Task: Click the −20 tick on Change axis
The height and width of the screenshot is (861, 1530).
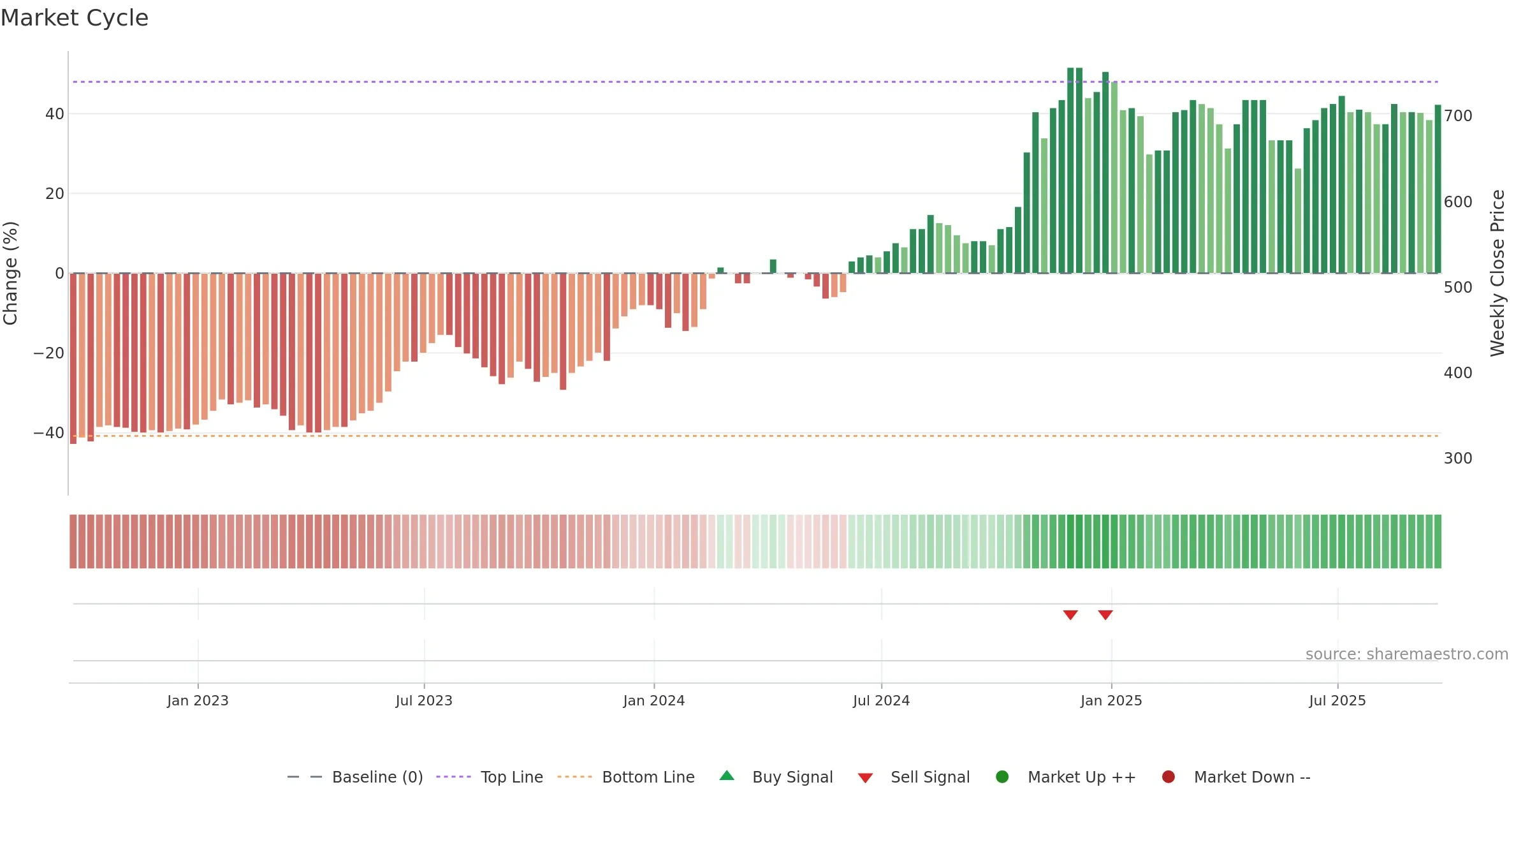Action: pos(49,353)
